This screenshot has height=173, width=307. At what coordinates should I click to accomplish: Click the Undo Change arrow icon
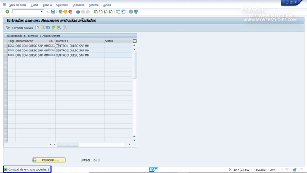(x=48, y=28)
